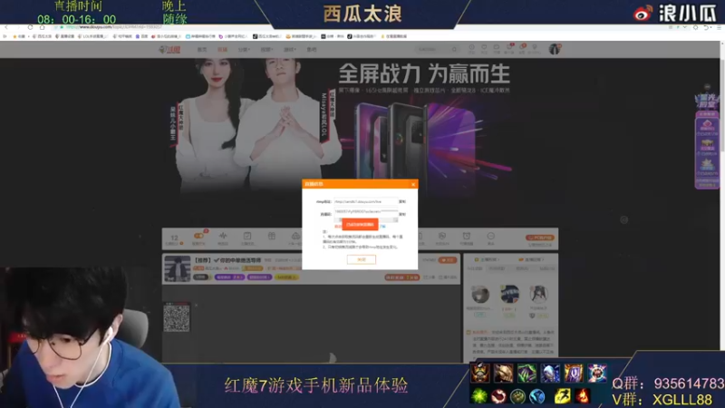725x408 pixels.
Task: Open the 鱼吧 nav item
Action: 312,50
